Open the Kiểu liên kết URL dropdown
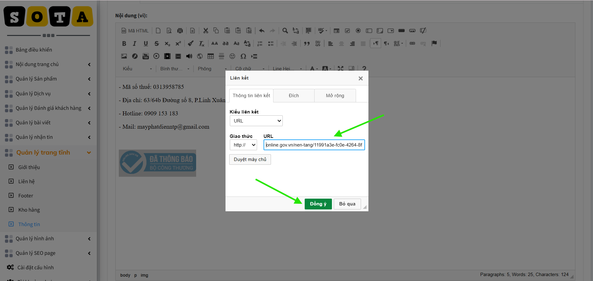Image resolution: width=593 pixels, height=281 pixels. (256, 121)
